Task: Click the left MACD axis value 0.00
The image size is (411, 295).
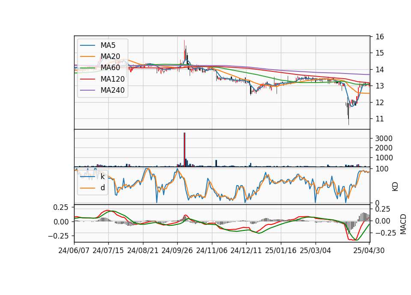Action: tap(60, 222)
